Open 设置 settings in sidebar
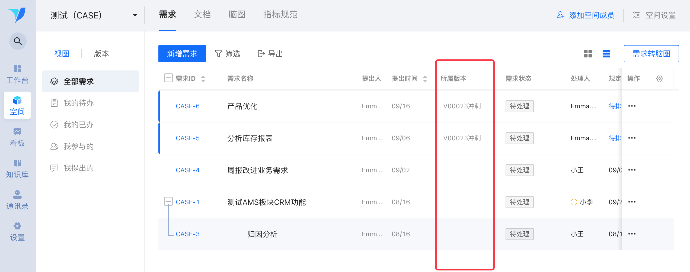 pyautogui.click(x=17, y=231)
